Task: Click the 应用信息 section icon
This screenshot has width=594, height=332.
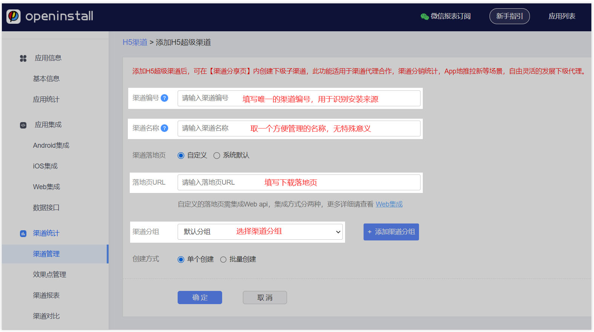Action: pyautogui.click(x=23, y=58)
